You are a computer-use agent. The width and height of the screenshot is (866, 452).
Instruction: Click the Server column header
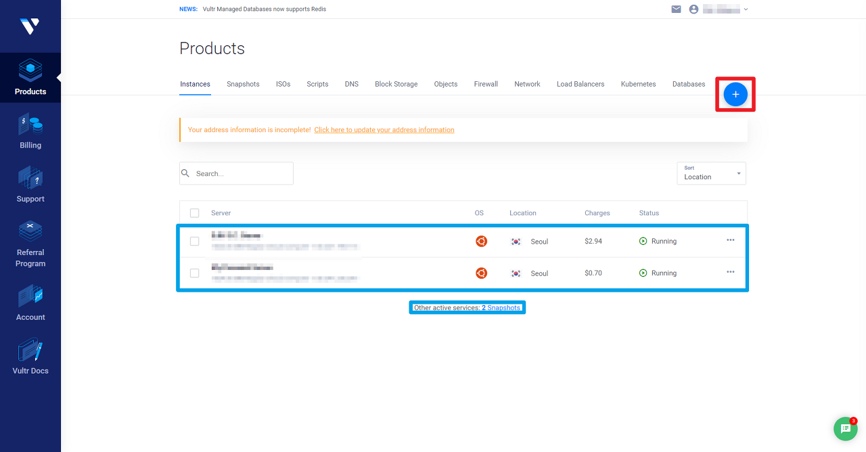221,213
